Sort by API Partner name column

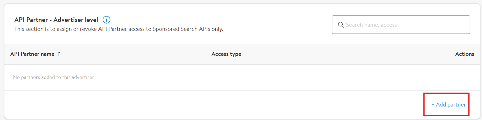point(32,54)
